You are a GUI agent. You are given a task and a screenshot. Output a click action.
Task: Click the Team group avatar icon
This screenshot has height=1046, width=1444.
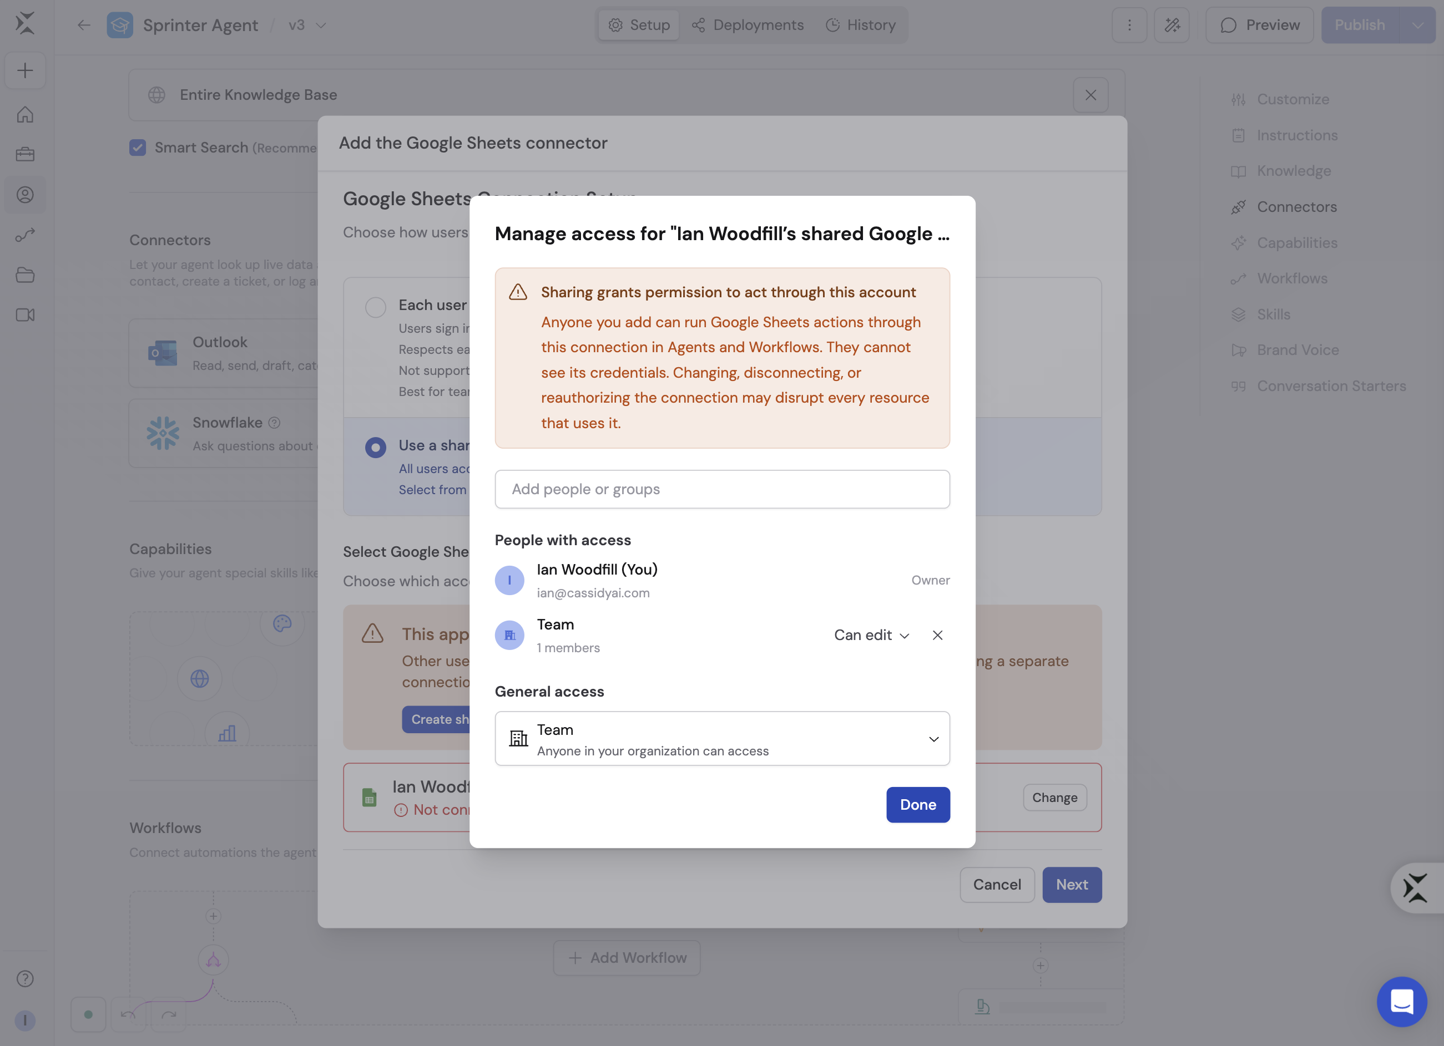509,635
